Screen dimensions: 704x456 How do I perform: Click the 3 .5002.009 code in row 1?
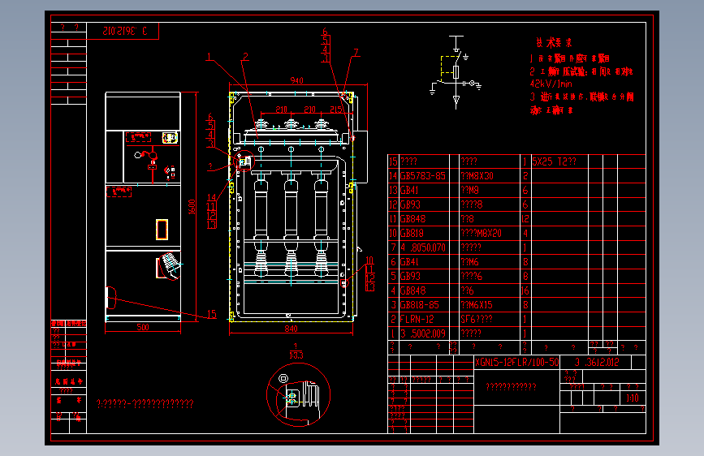pyautogui.click(x=423, y=334)
